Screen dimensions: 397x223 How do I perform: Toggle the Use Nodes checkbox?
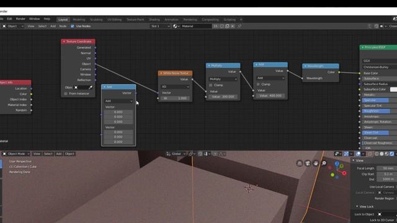[x=73, y=26]
